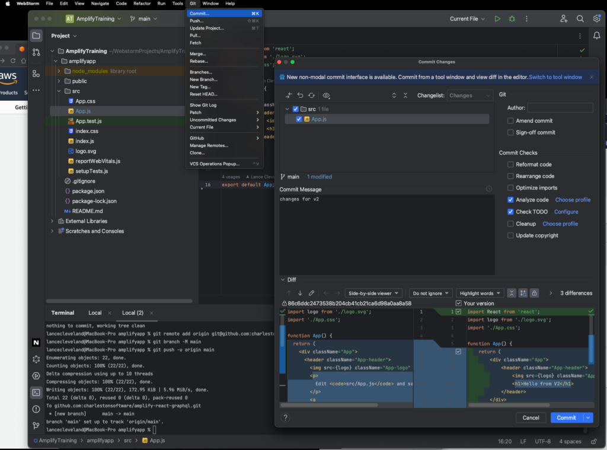Uncheck the Analyze code option

click(x=510, y=200)
